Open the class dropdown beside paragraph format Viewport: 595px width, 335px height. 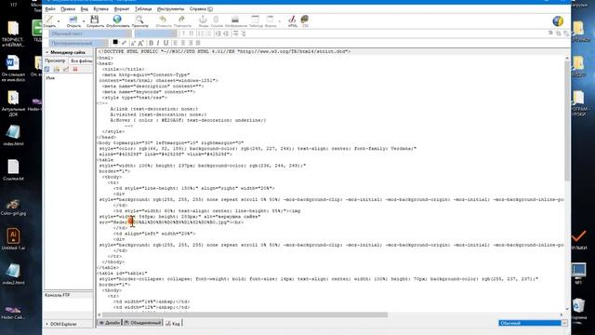155,33
